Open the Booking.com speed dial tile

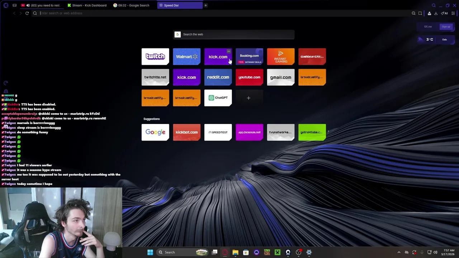tap(249, 57)
